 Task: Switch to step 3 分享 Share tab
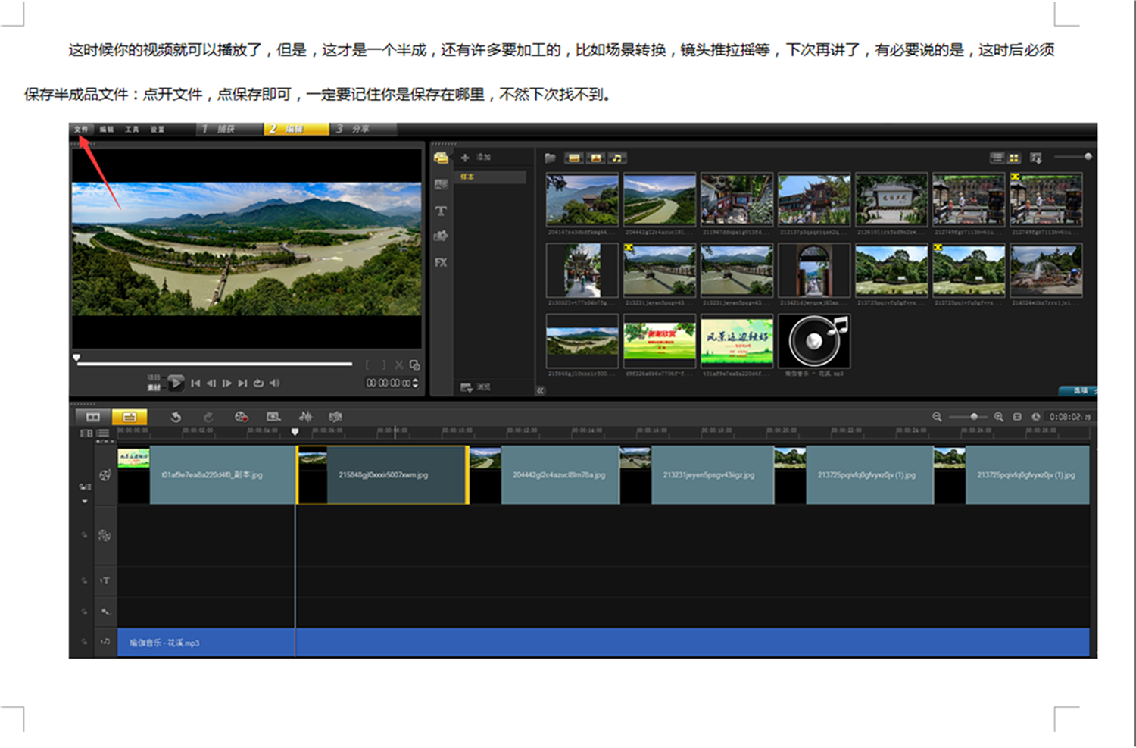click(x=364, y=129)
